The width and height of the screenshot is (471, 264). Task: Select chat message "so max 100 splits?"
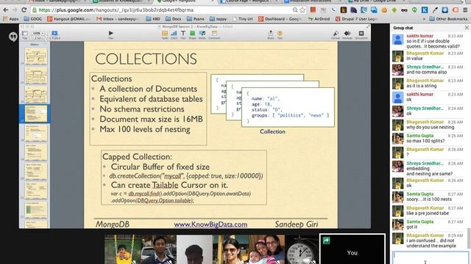point(425,141)
